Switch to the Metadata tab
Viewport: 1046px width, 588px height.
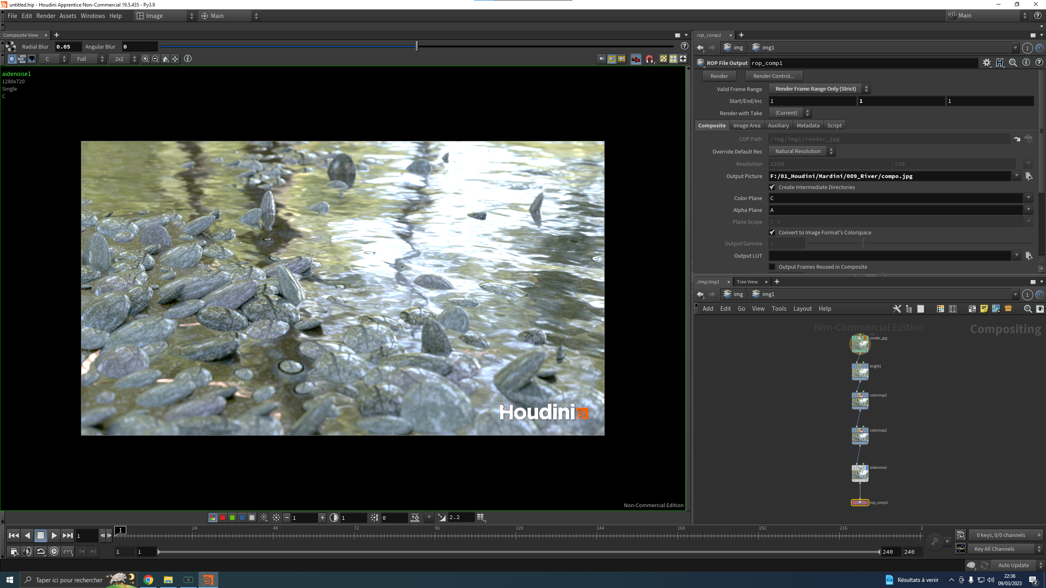point(808,125)
